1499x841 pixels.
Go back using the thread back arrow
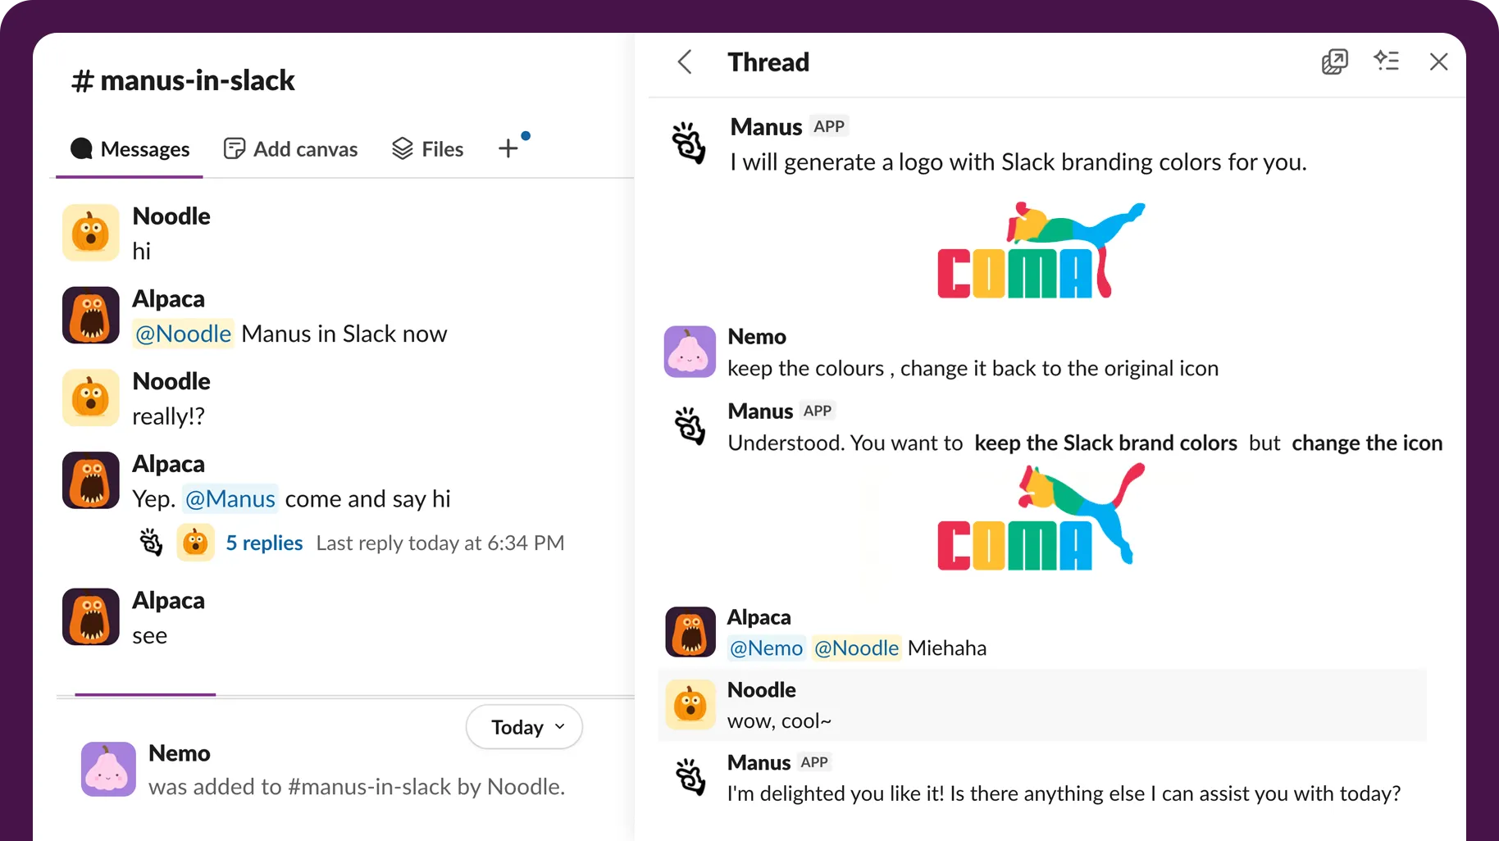685,62
